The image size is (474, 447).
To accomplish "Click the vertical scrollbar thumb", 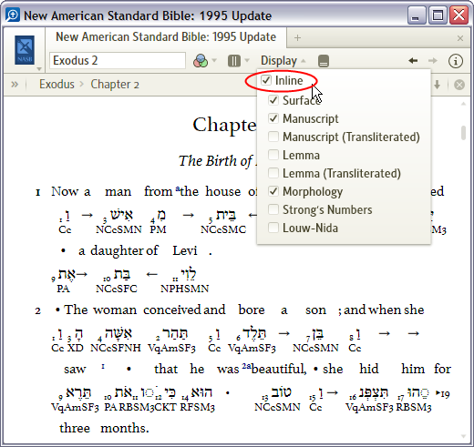I will [463, 133].
